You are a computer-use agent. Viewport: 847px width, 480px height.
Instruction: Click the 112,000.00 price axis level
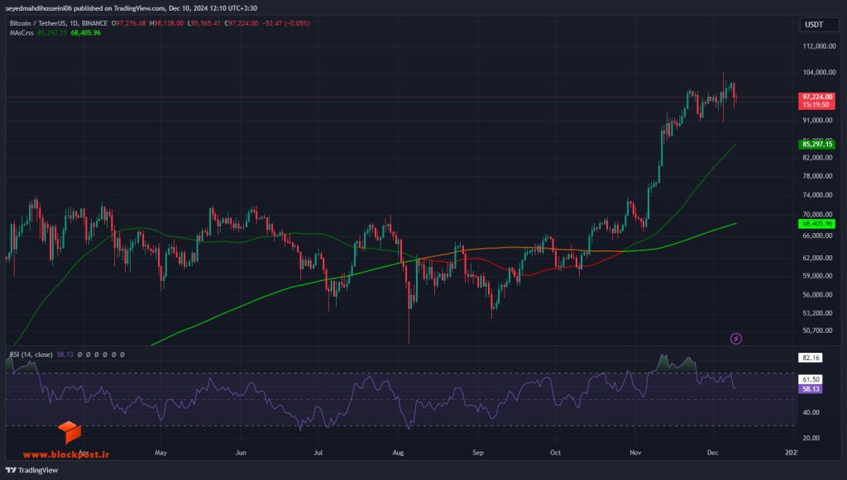click(819, 46)
